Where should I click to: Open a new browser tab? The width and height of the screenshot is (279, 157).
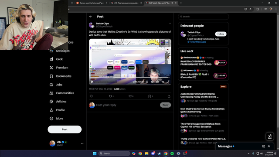181,3
